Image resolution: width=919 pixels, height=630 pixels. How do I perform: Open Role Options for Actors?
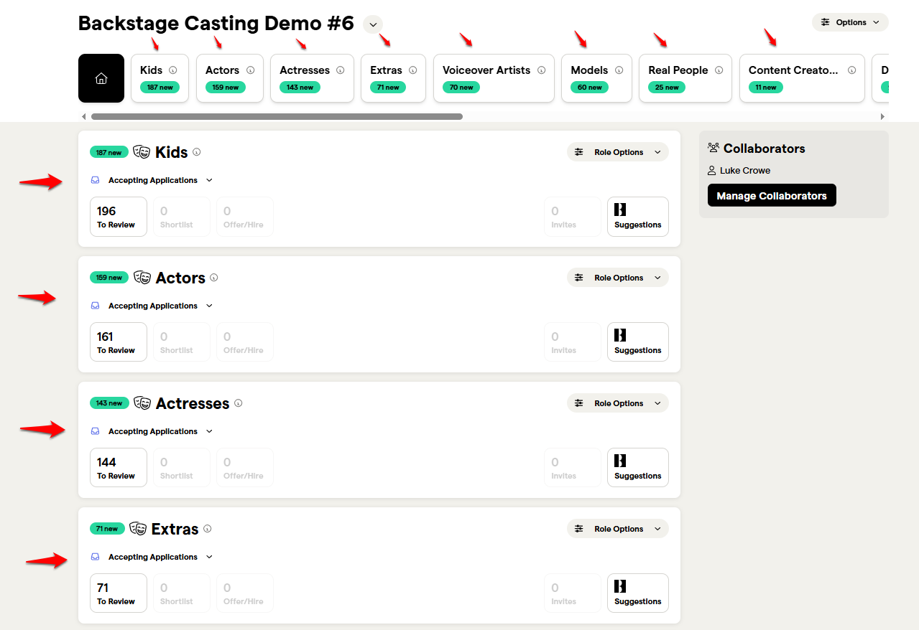[618, 278]
